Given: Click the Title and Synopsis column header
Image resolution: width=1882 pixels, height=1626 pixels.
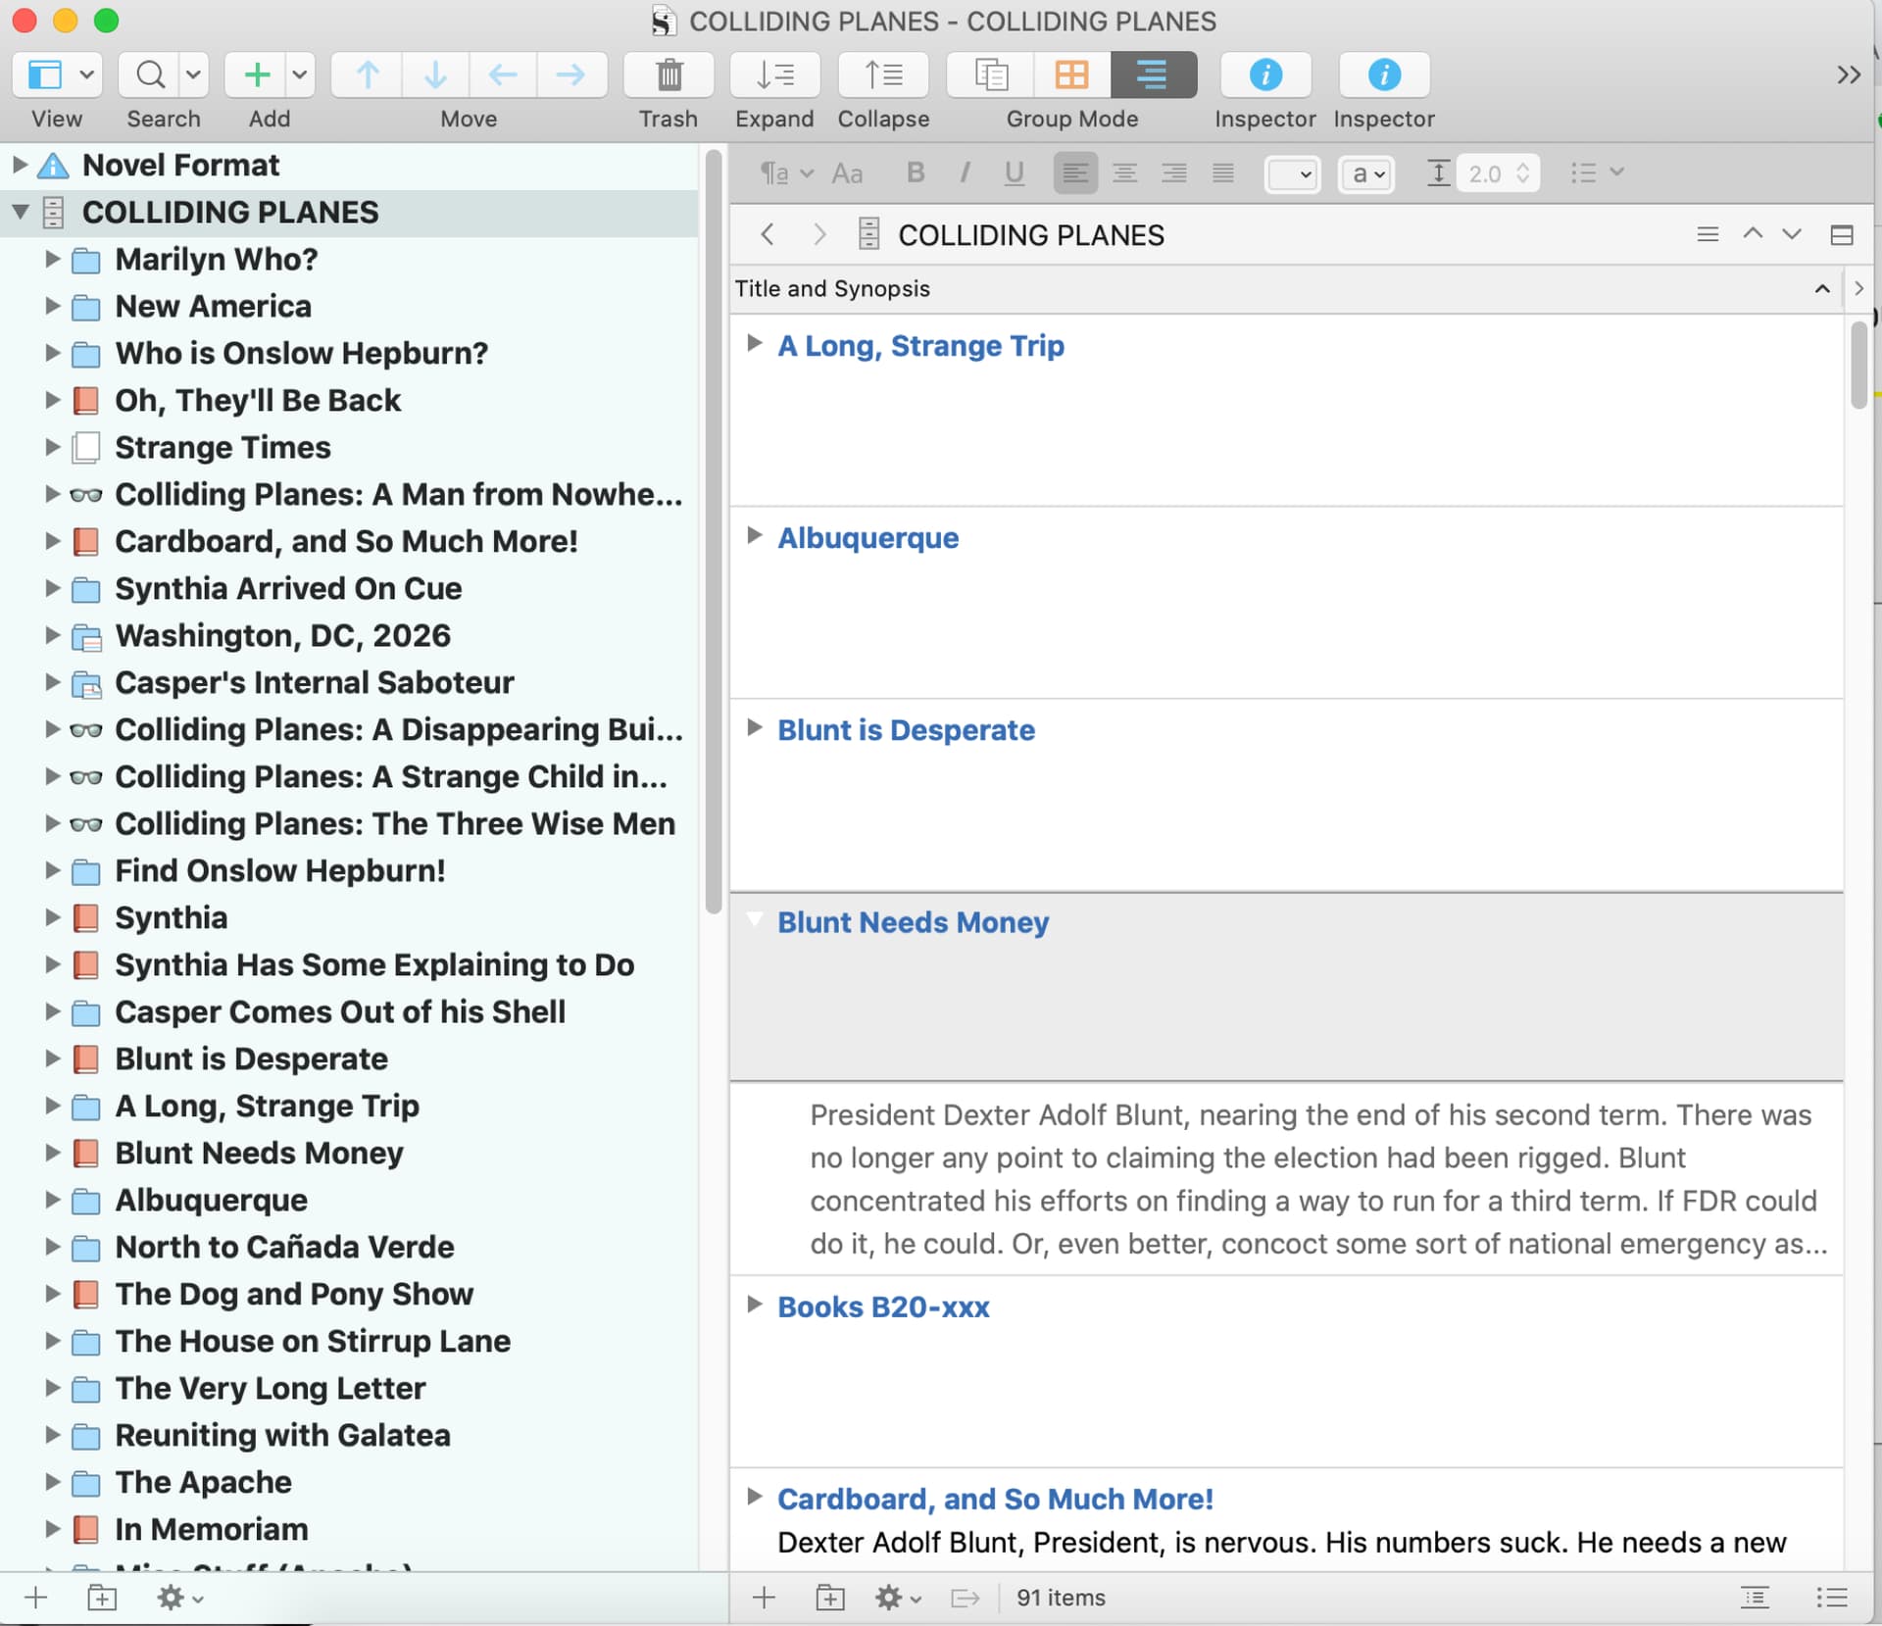Looking at the screenshot, I should coord(833,289).
